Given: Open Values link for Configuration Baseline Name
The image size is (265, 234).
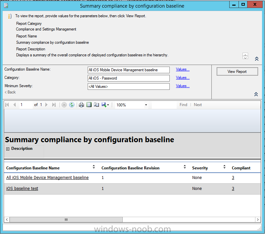Looking at the screenshot, I should [x=183, y=69].
